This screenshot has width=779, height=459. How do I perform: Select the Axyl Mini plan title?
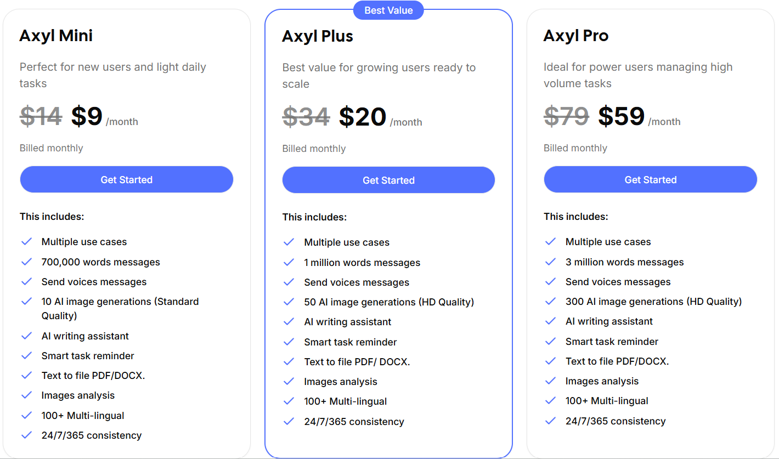point(56,36)
